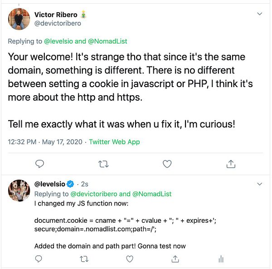This screenshot has height=269, width=272.
Task: Open the 12:32 PM May 17, 2020 timestamp
Action: 45,142
